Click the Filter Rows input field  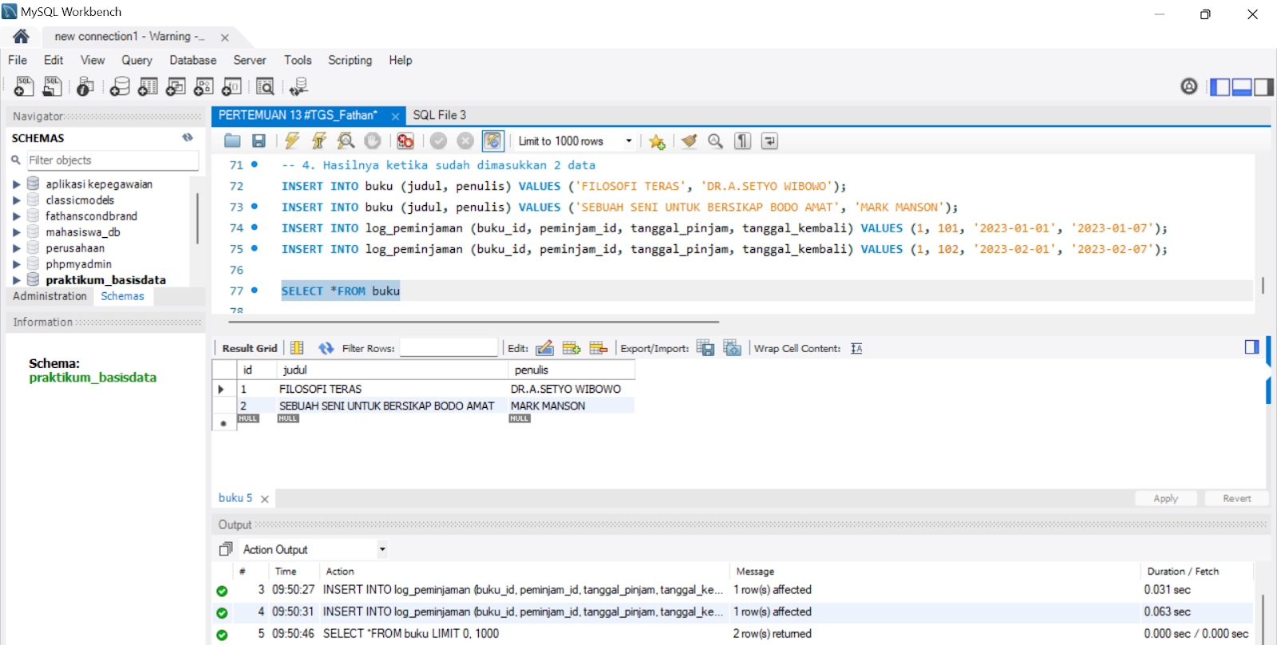tap(449, 348)
